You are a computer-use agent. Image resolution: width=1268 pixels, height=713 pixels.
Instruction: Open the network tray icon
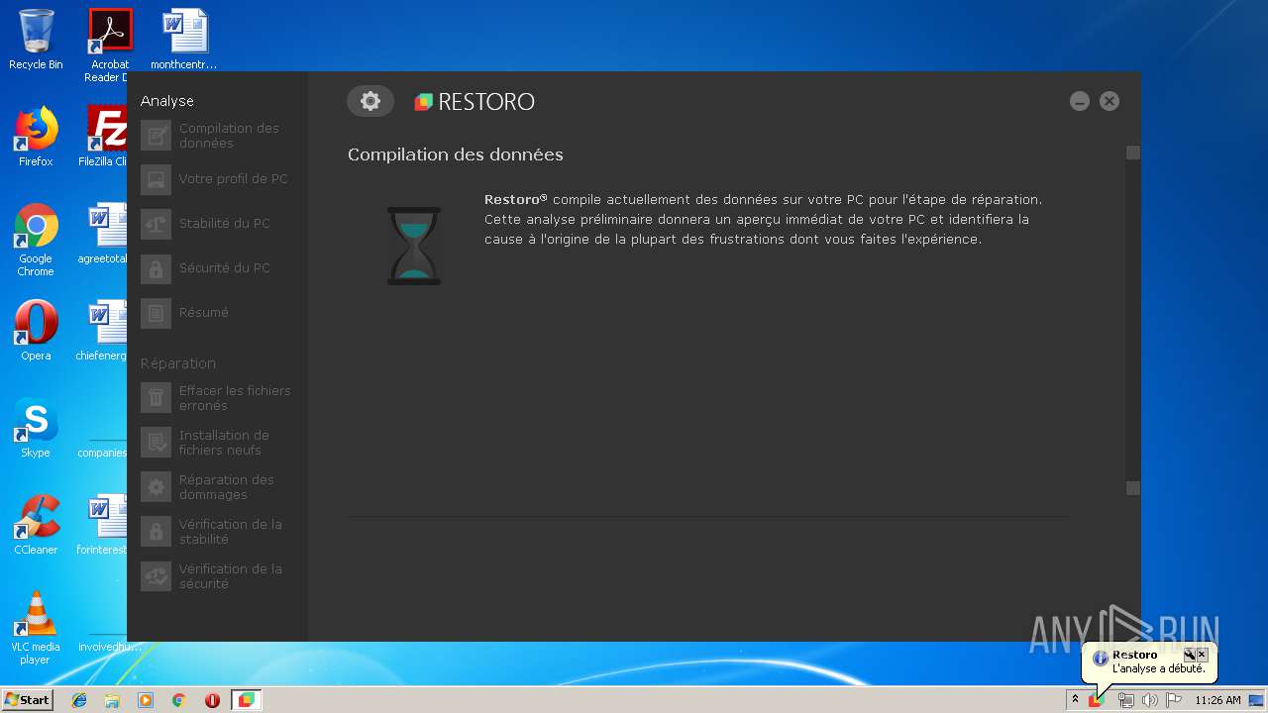pos(1125,700)
